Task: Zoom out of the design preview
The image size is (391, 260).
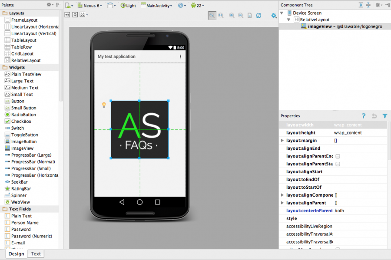Action: coord(240,15)
